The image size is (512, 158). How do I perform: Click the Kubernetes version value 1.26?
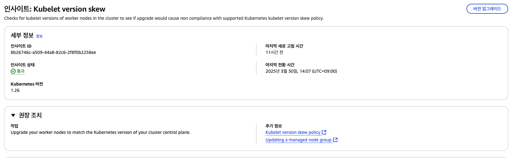pos(15,90)
